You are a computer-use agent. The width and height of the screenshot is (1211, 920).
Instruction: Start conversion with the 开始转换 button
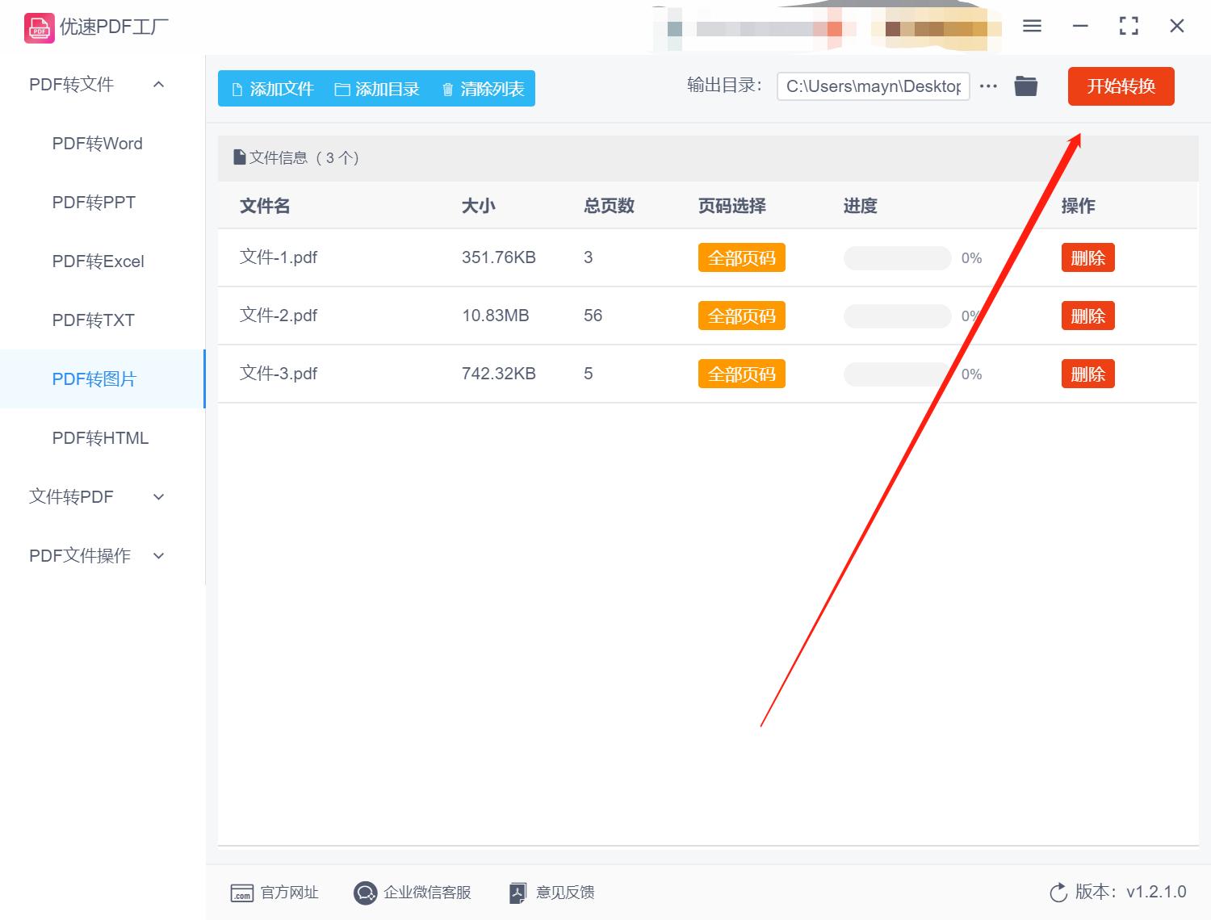click(1121, 86)
